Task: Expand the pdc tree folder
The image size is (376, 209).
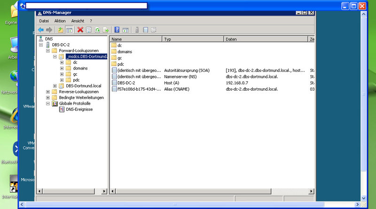Action: point(62,80)
